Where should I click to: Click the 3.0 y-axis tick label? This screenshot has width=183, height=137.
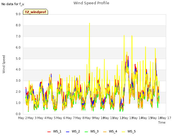click(18, 80)
